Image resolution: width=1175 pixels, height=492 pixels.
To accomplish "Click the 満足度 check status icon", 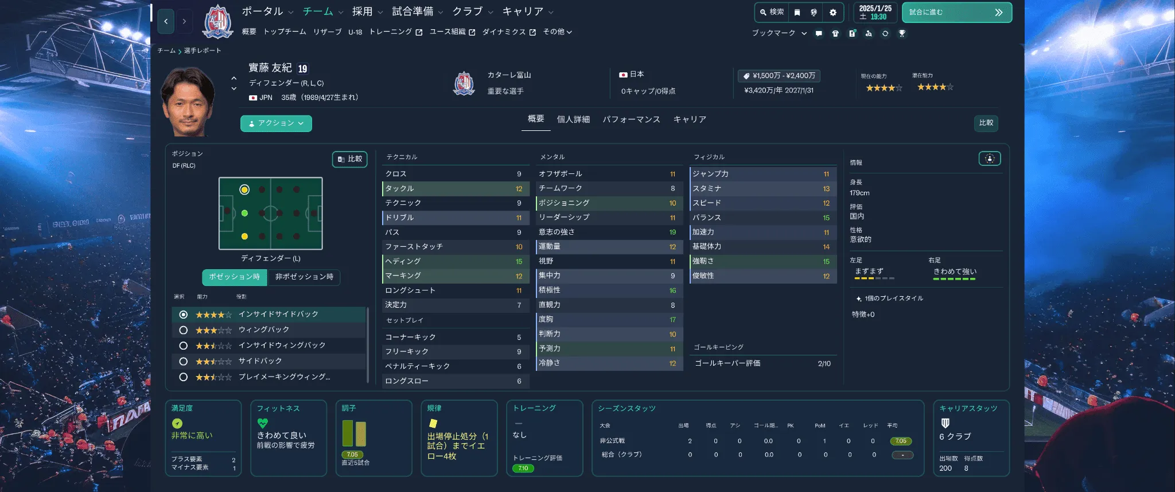I will point(177,424).
